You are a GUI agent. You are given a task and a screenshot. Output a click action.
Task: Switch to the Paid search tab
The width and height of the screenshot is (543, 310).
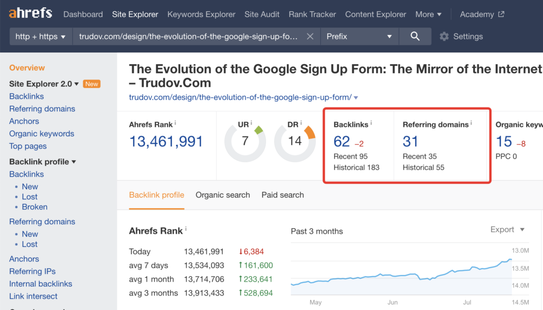coord(283,195)
